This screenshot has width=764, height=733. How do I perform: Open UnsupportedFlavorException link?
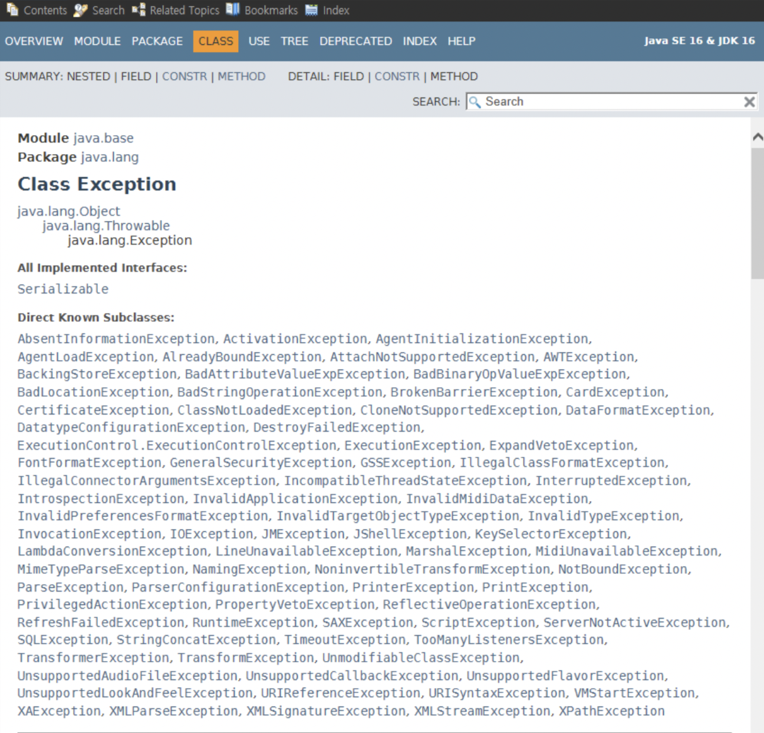coord(565,676)
